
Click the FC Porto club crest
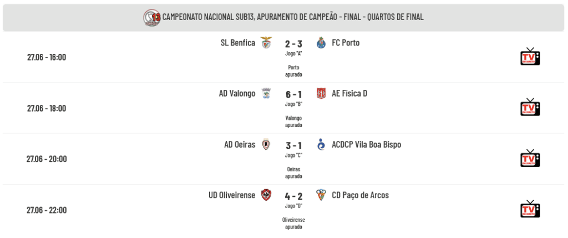coord(321,43)
